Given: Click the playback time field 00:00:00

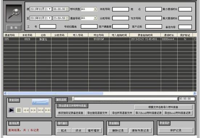Looking at the screenshot, I should coord(187,99).
